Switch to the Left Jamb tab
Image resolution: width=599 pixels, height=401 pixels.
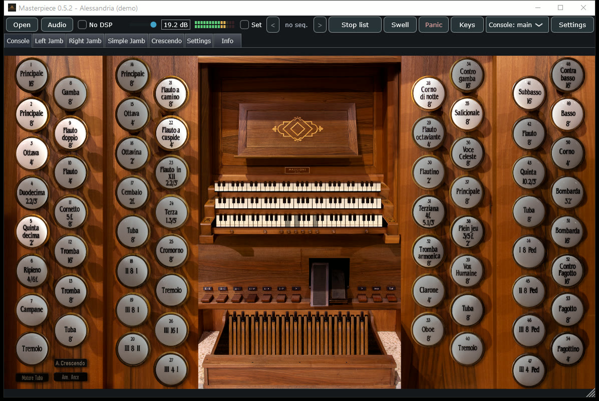click(49, 41)
